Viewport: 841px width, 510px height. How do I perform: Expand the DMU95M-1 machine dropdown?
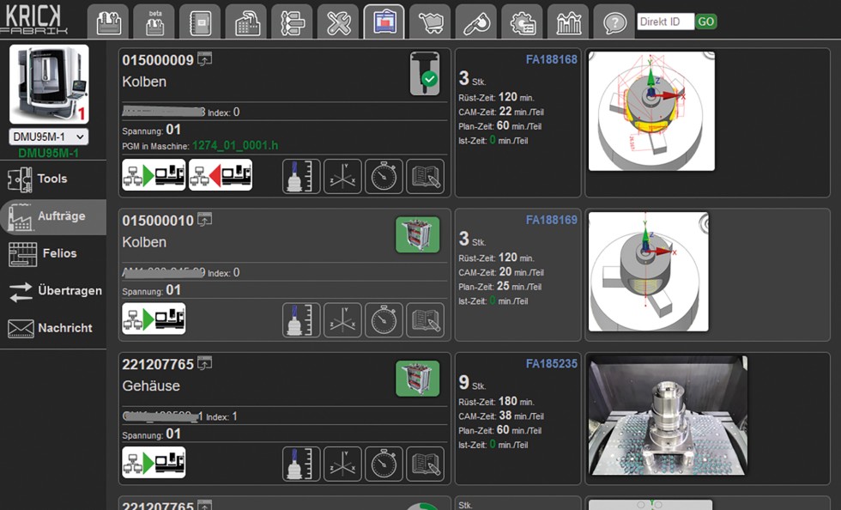click(48, 137)
